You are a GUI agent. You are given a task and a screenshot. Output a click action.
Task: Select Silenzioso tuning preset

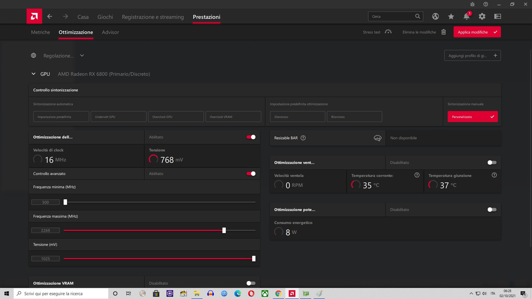tap(298, 117)
